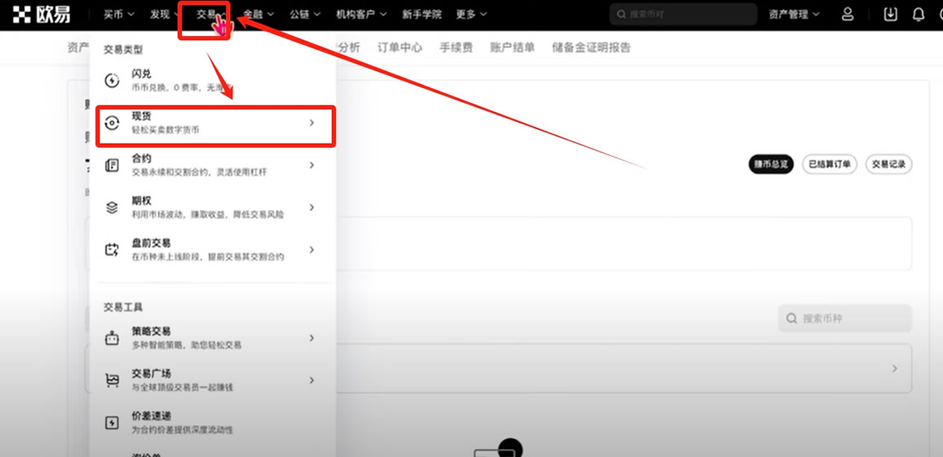Expand the 现货 spot submenu arrow

pos(312,123)
